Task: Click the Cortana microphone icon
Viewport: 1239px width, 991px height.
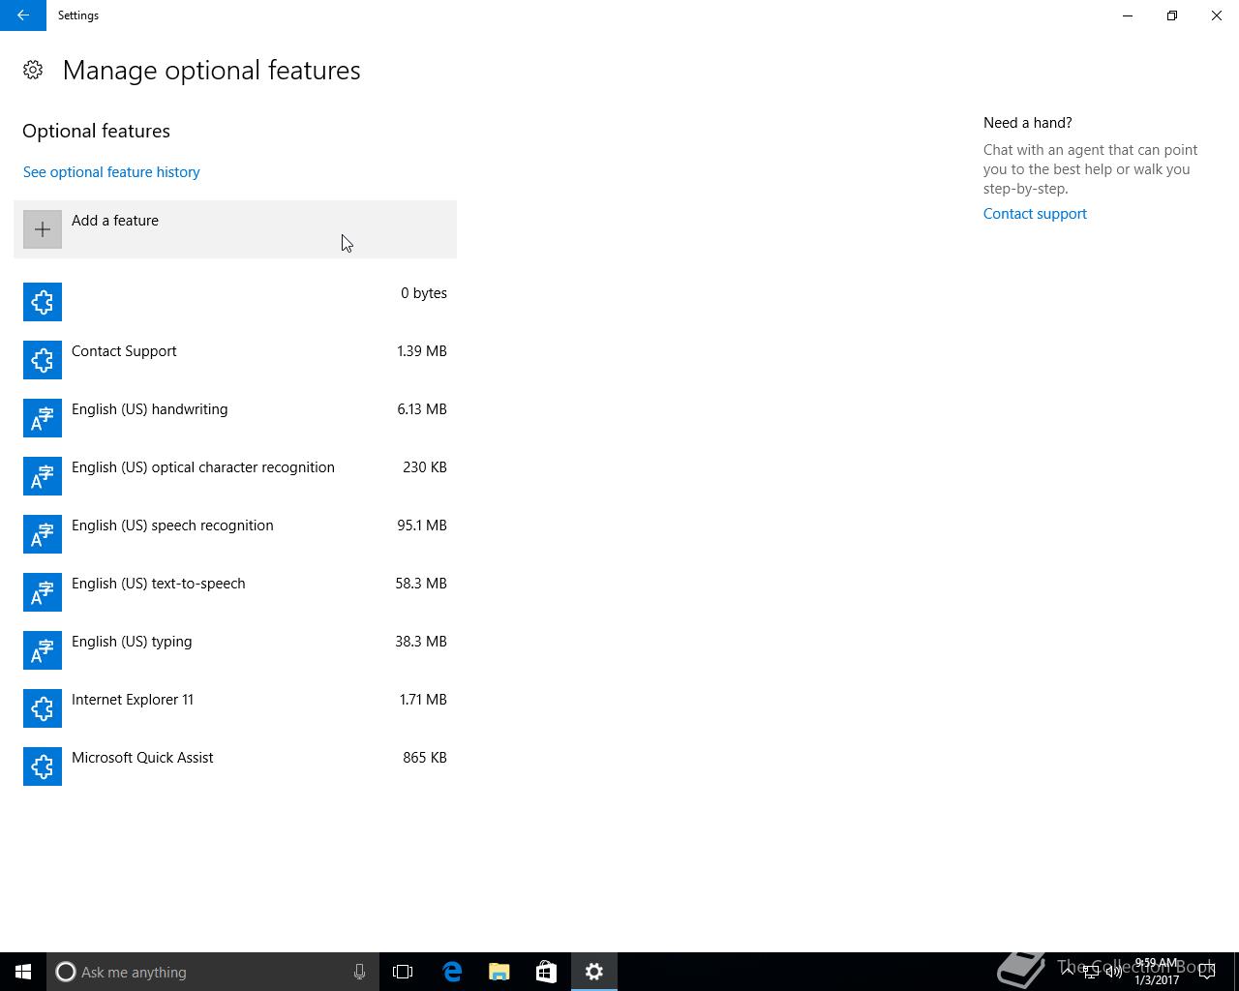Action: pos(359,972)
